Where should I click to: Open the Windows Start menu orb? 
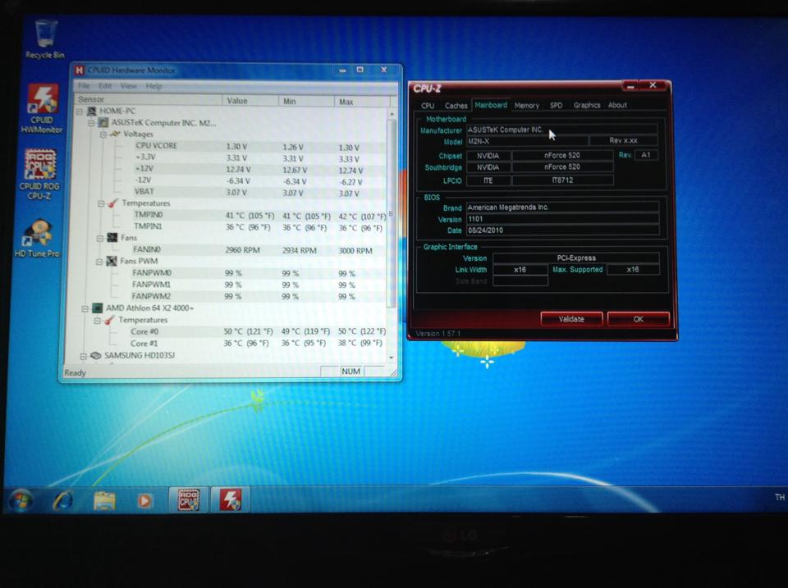click(x=21, y=500)
